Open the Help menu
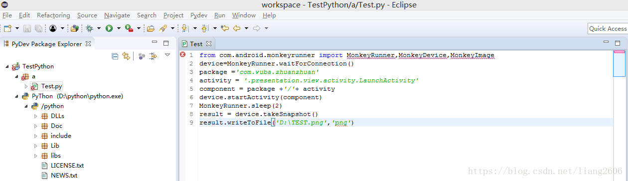 [x=269, y=15]
